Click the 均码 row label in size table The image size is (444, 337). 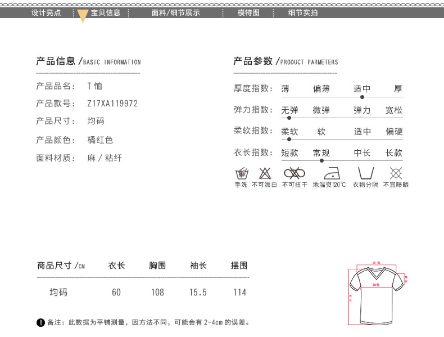pyautogui.click(x=58, y=292)
